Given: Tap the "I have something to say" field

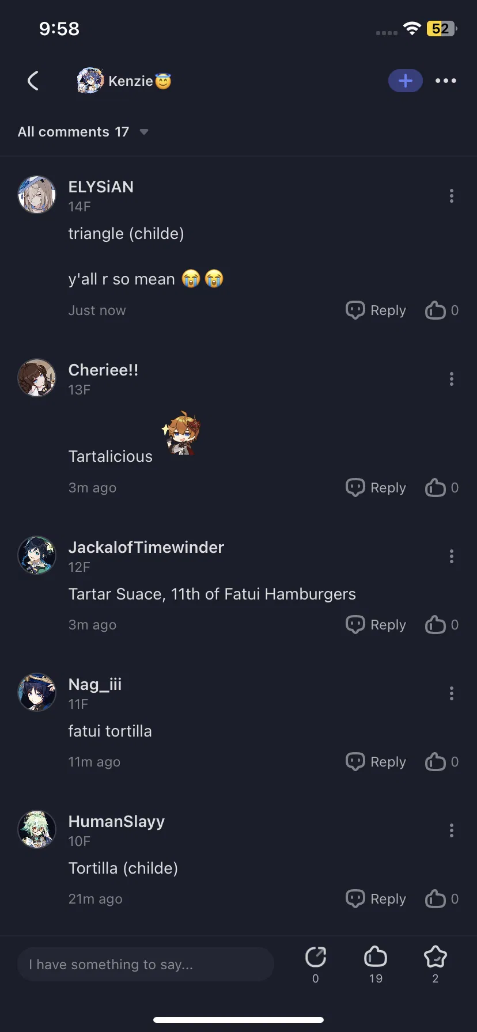Looking at the screenshot, I should (146, 964).
